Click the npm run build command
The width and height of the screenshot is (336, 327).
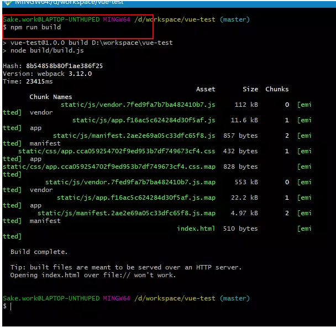point(35,27)
